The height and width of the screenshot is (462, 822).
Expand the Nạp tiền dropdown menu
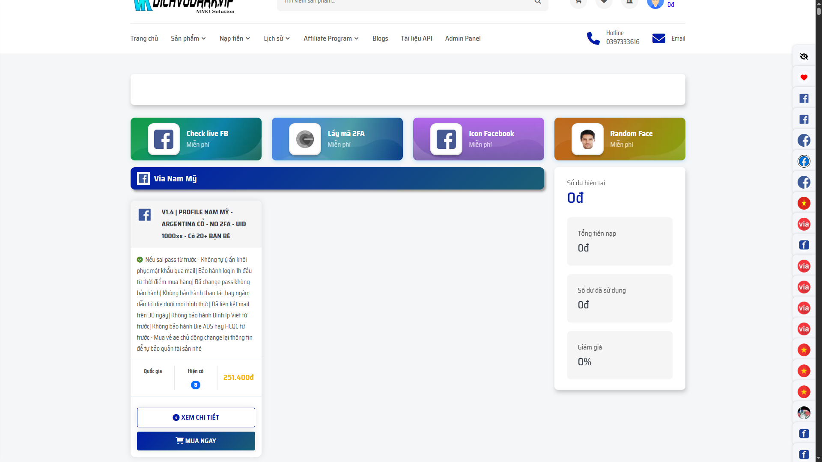235,38
